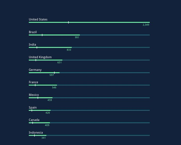Click the Mexico country label
181x145 pixels.
(x=34, y=95)
